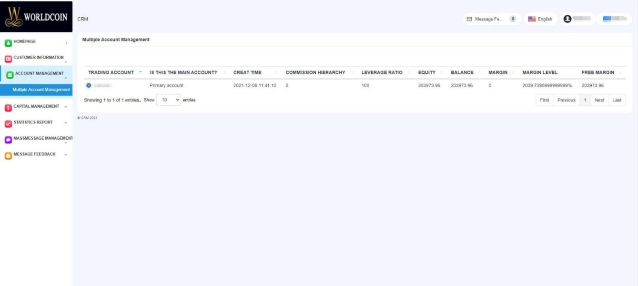Click the leverage ratio value 100
The width and height of the screenshot is (638, 286).
click(365, 85)
